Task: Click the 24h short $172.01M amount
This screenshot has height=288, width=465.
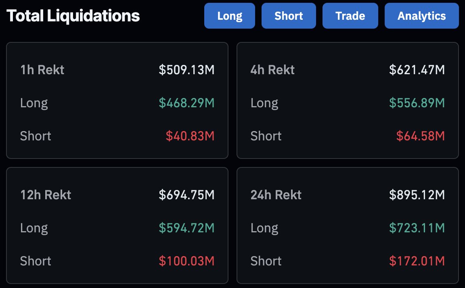Action: [417, 261]
